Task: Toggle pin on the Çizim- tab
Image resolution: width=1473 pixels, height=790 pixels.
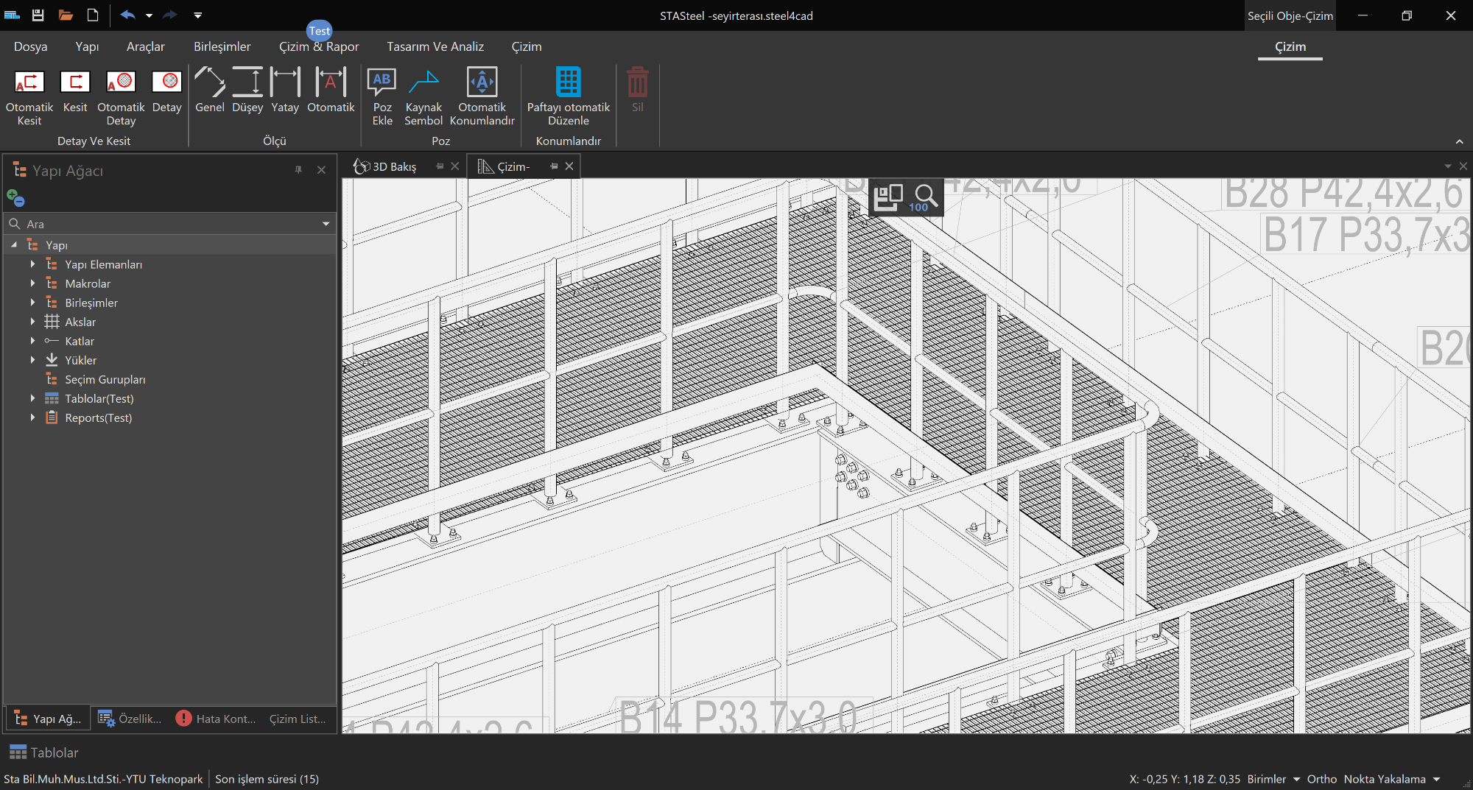Action: click(554, 166)
